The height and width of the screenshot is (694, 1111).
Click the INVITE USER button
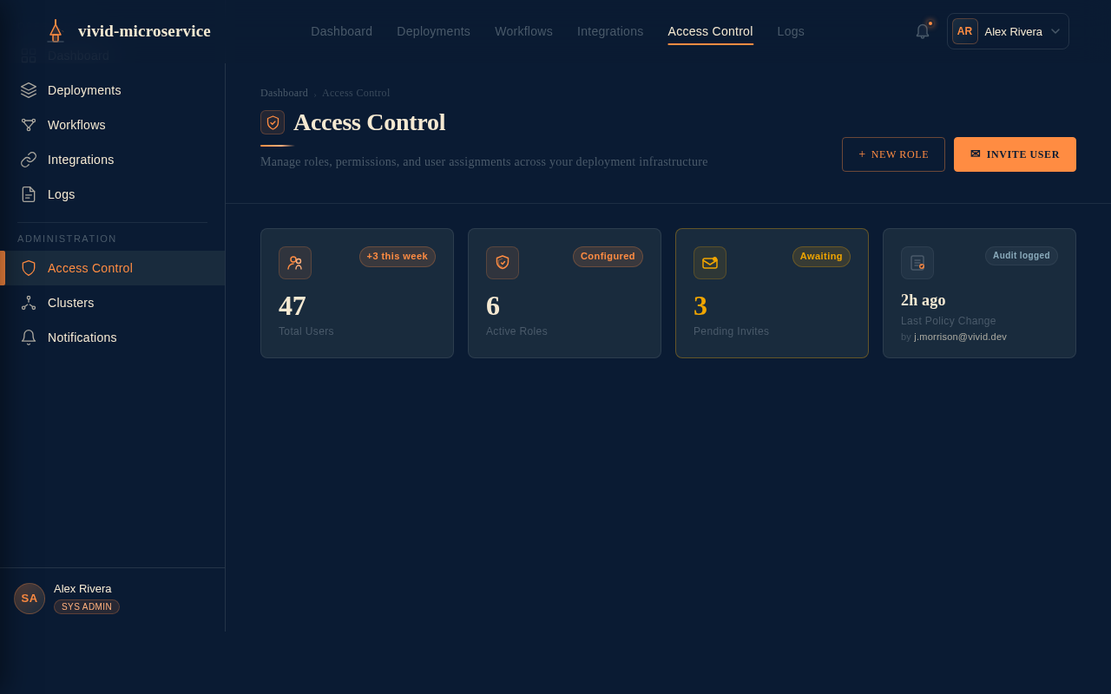1015,154
